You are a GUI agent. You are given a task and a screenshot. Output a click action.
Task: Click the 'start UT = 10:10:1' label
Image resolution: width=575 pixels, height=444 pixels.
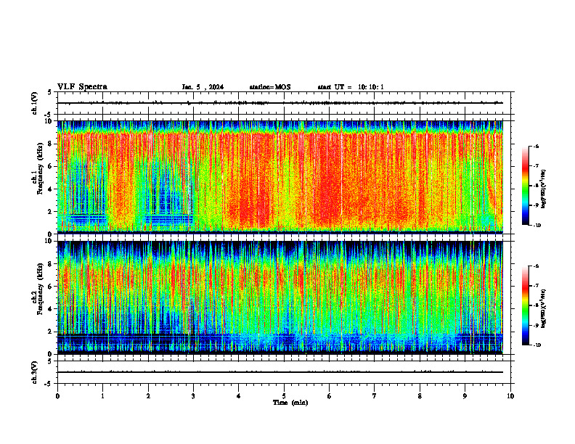(x=351, y=87)
